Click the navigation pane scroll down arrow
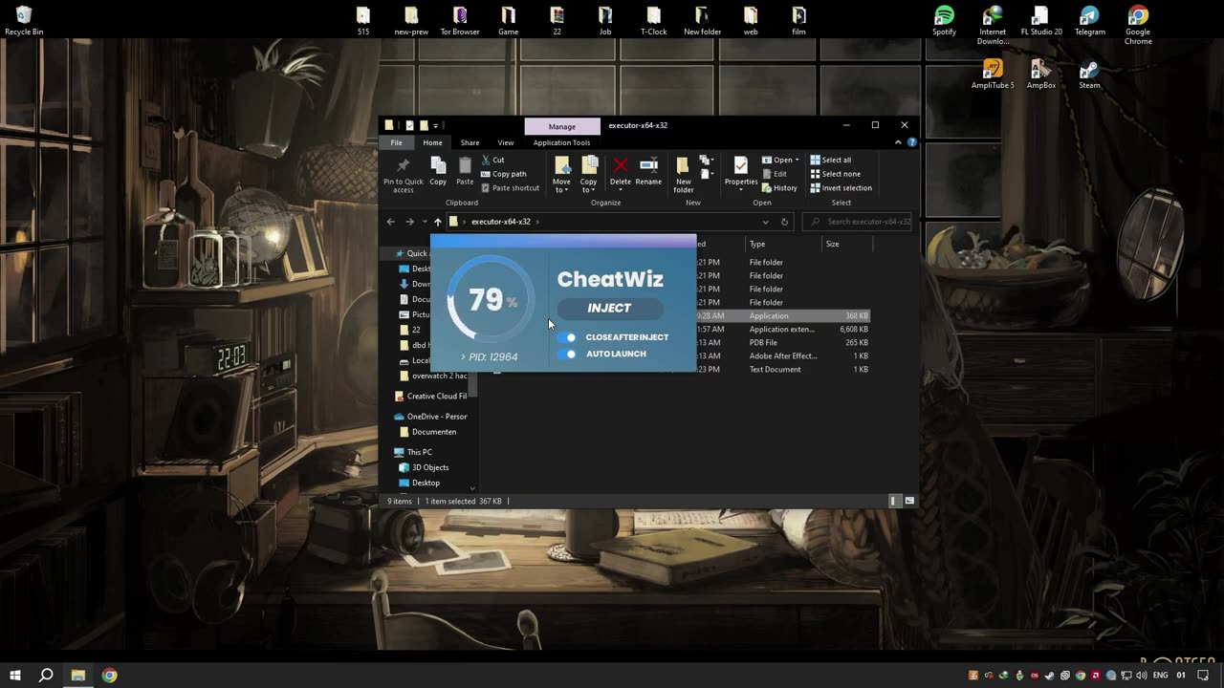The height and width of the screenshot is (688, 1224). tap(472, 487)
